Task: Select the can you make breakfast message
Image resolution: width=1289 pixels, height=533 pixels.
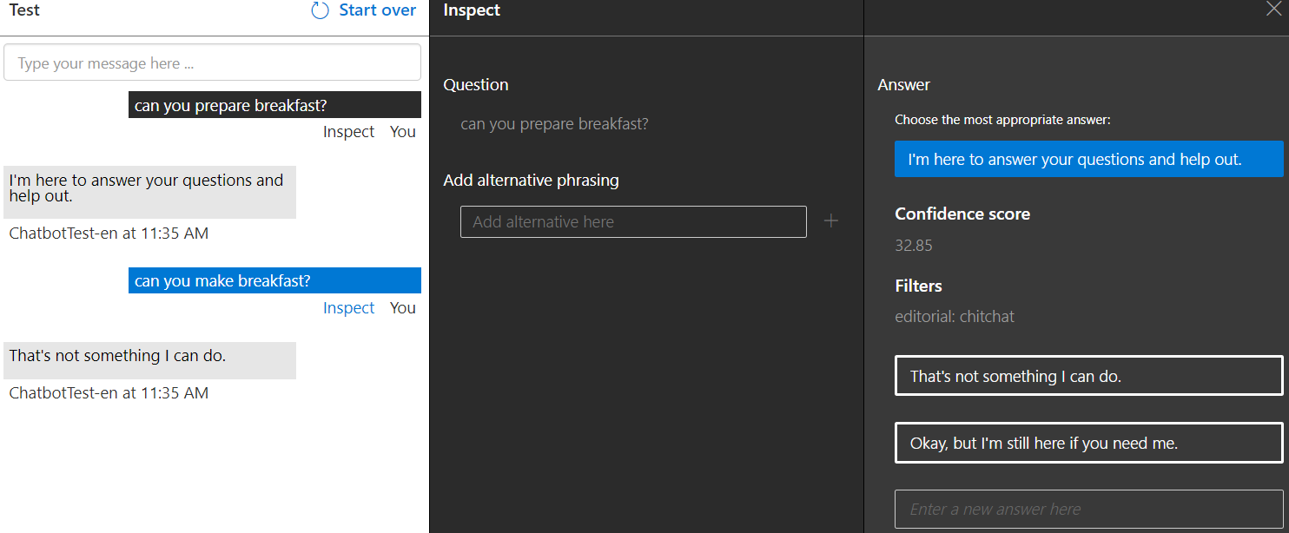Action: click(x=274, y=280)
